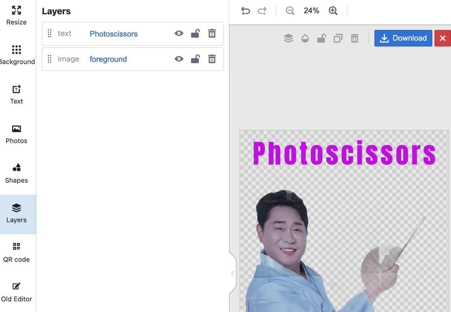Image resolution: width=451 pixels, height=312 pixels.
Task: Open the opacity droplet control
Action: 305,38
